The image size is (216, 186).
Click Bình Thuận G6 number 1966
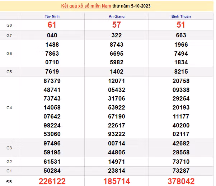(181, 45)
